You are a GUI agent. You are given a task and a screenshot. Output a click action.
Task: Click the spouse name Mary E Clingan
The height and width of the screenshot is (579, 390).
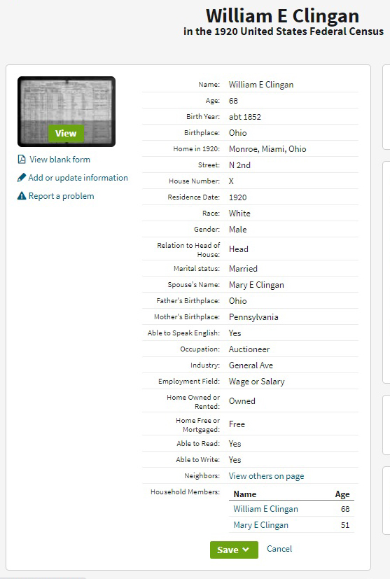pyautogui.click(x=256, y=285)
